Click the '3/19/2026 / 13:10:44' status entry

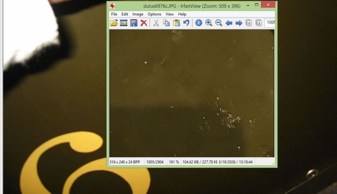click(x=236, y=162)
